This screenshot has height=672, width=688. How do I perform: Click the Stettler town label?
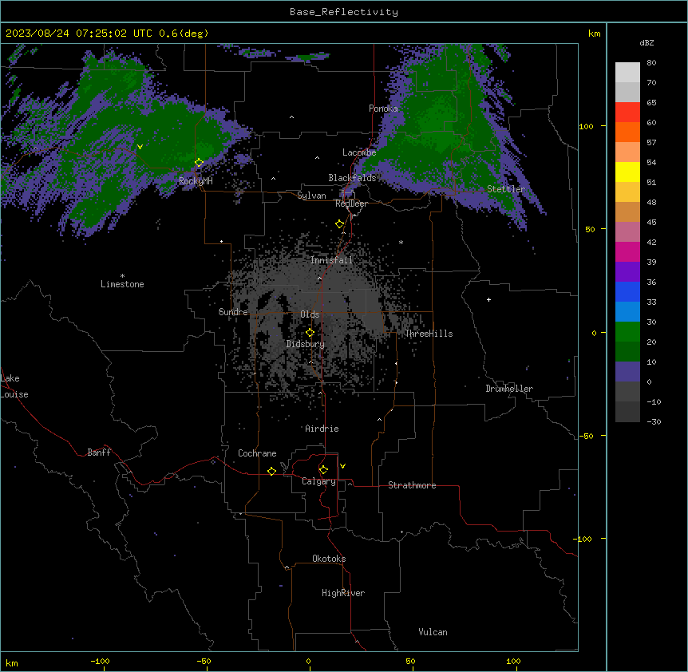point(506,189)
